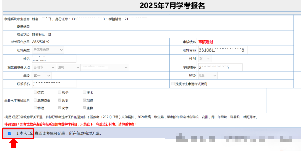
Task: Toggle the 语文 subject checkbox
Action: [35, 93]
